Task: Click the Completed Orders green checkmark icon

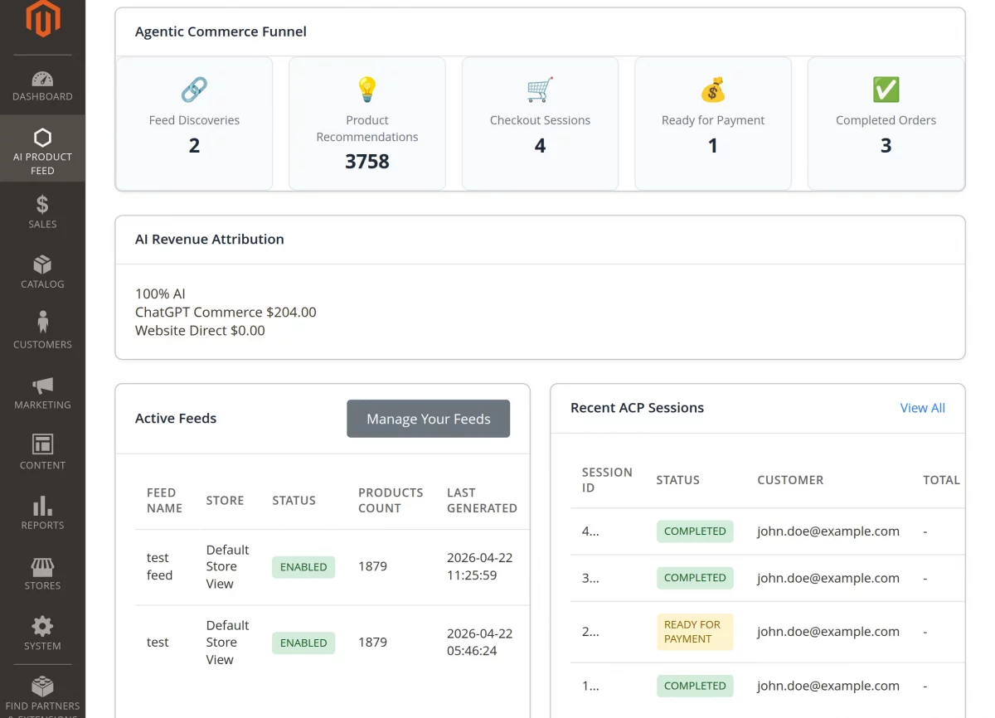Action: point(886,90)
